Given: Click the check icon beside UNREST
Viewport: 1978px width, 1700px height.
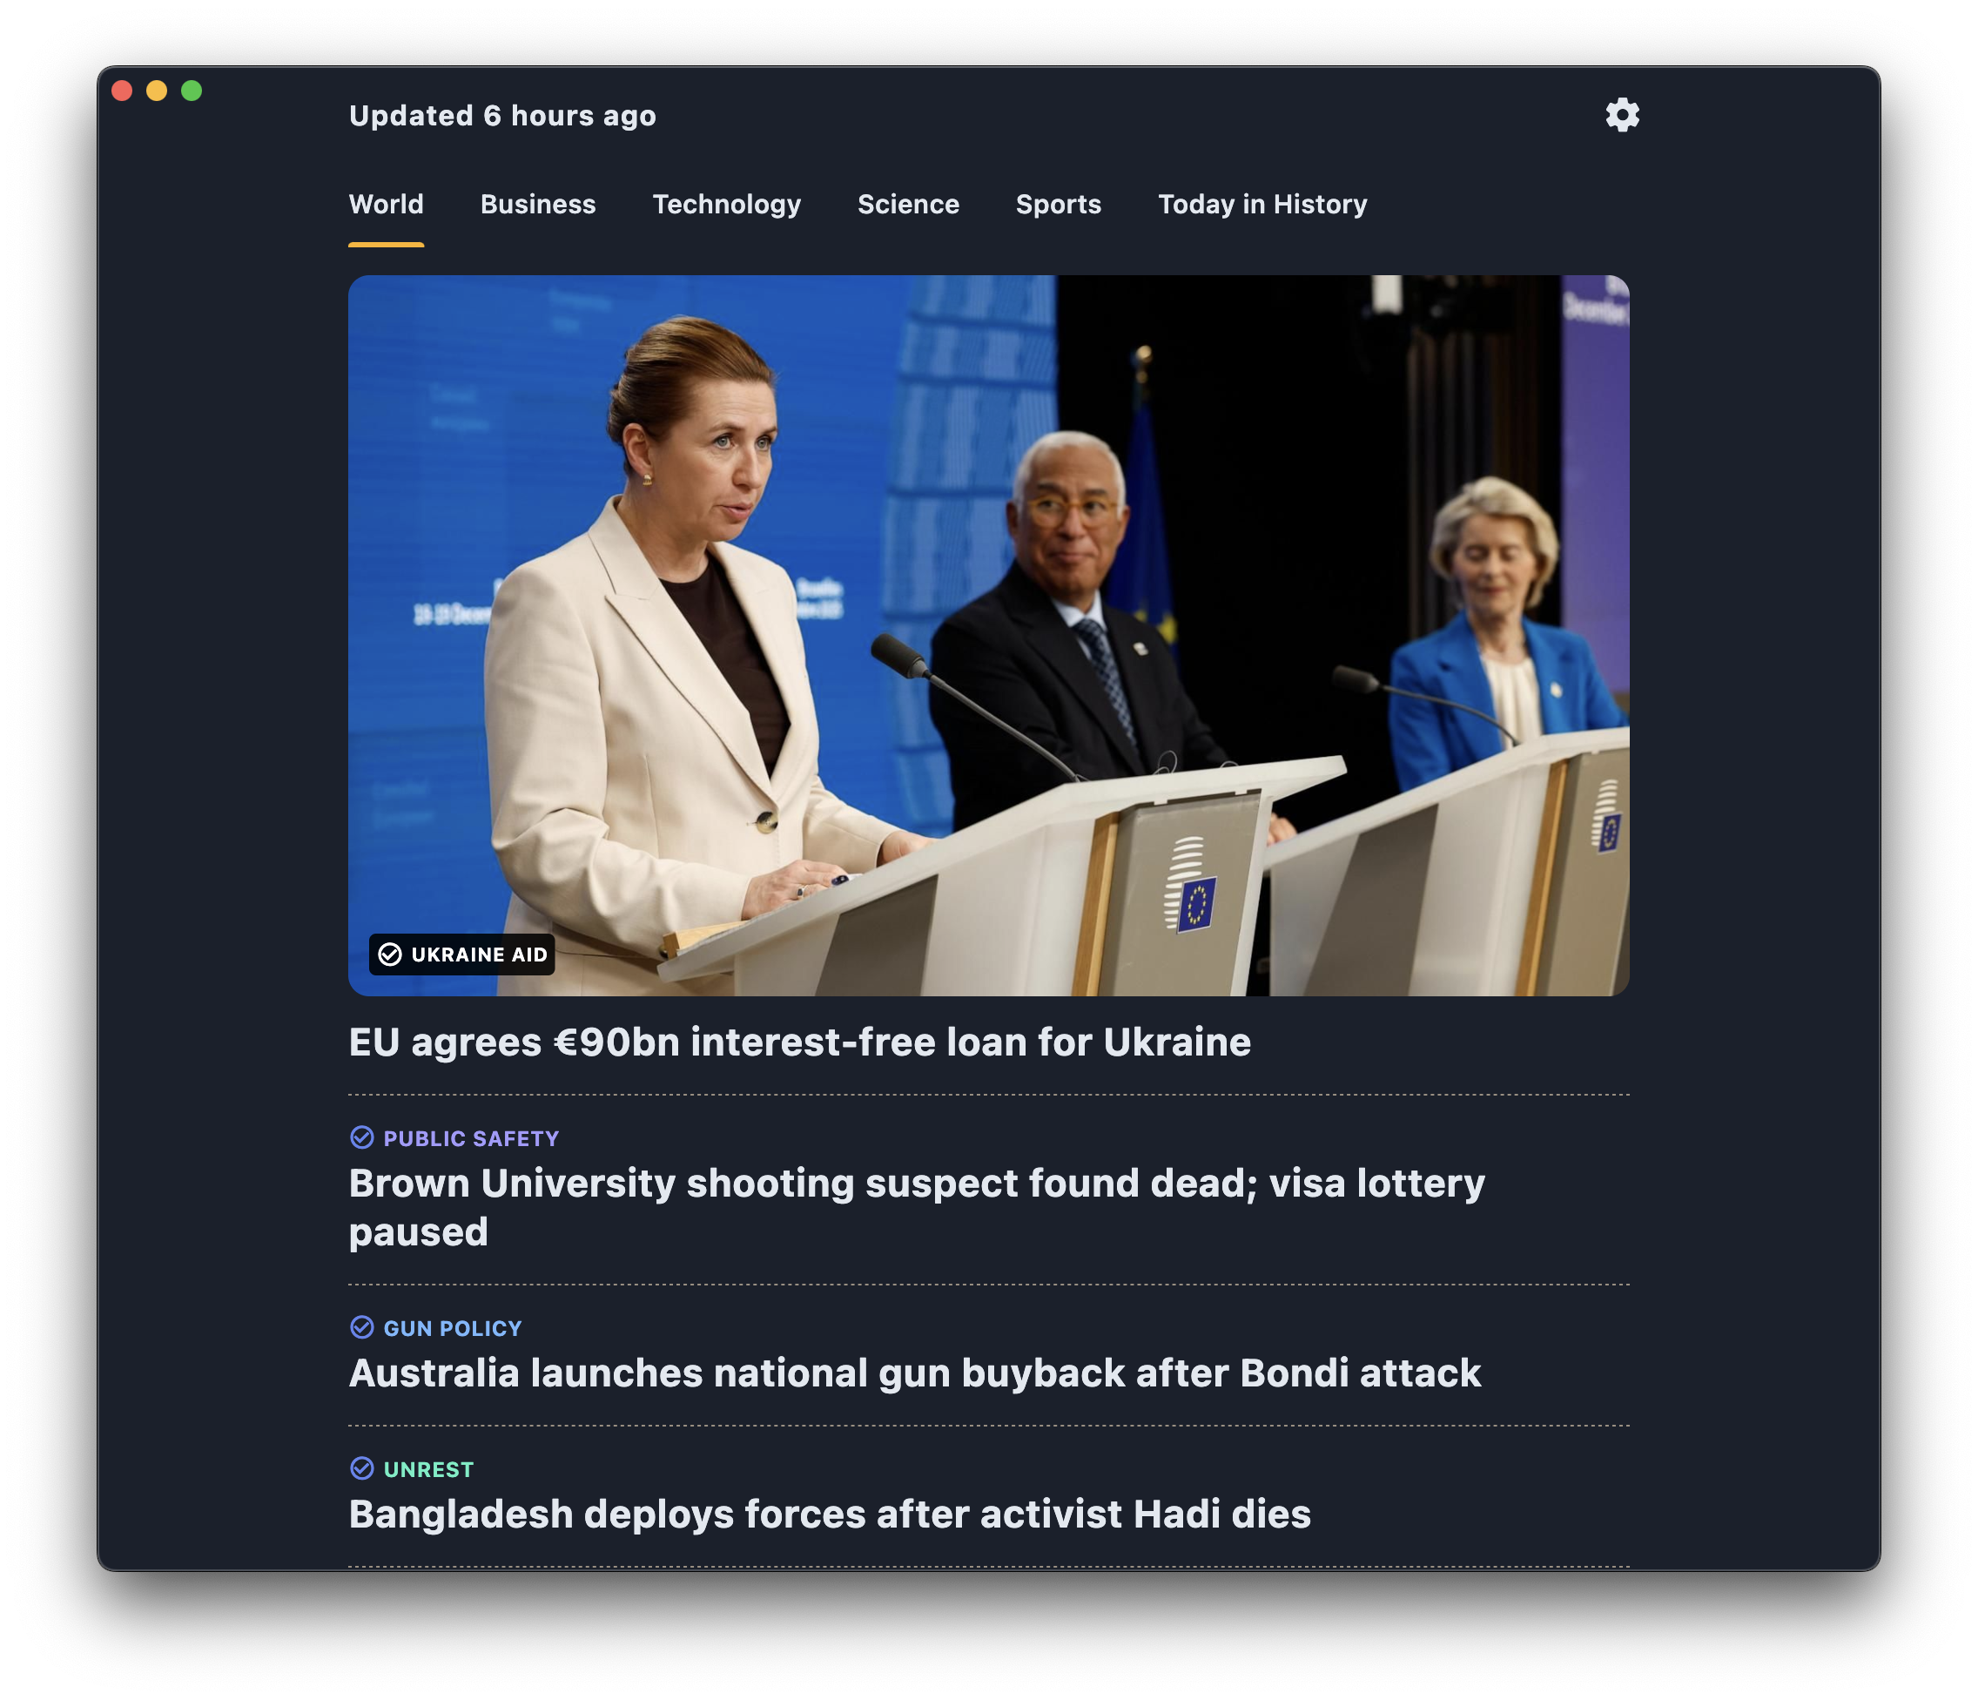Looking at the screenshot, I should tap(363, 1469).
